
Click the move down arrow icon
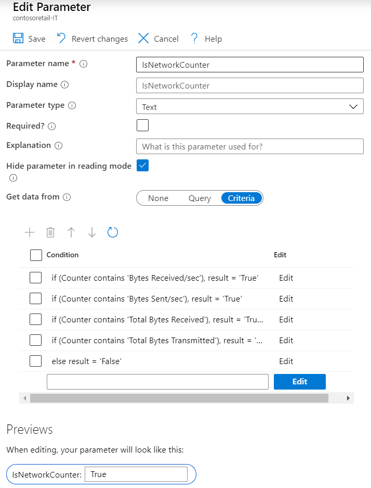coord(92,232)
